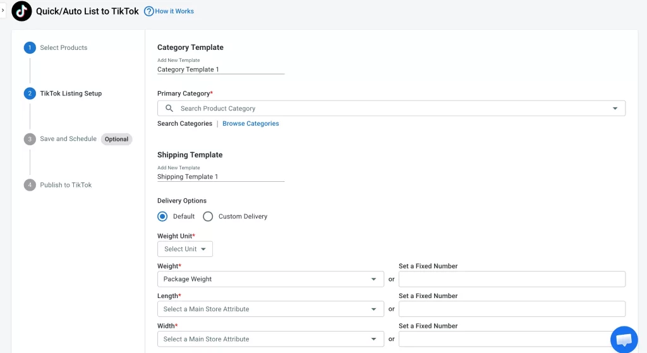Open the Width attribute dropdown
Image resolution: width=647 pixels, height=353 pixels.
click(270, 339)
